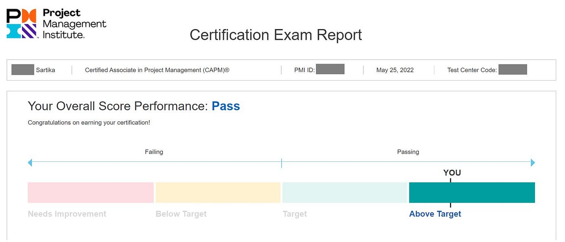
Task: Click the light teal Target bar segment
Action: (x=345, y=192)
